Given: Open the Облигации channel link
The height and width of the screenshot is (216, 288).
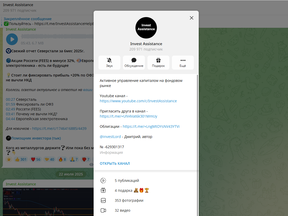Looking at the screenshot, I should click(x=151, y=126).
